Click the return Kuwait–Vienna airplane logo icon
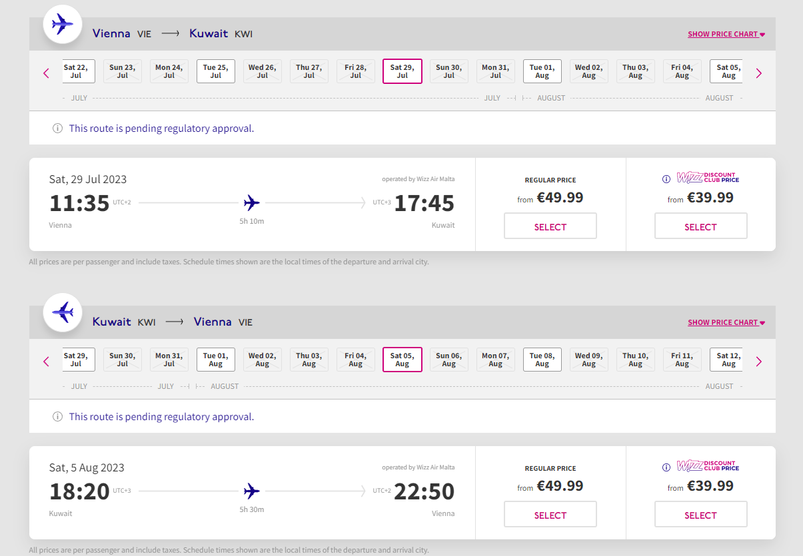Viewport: 803px width, 556px height. point(63,313)
